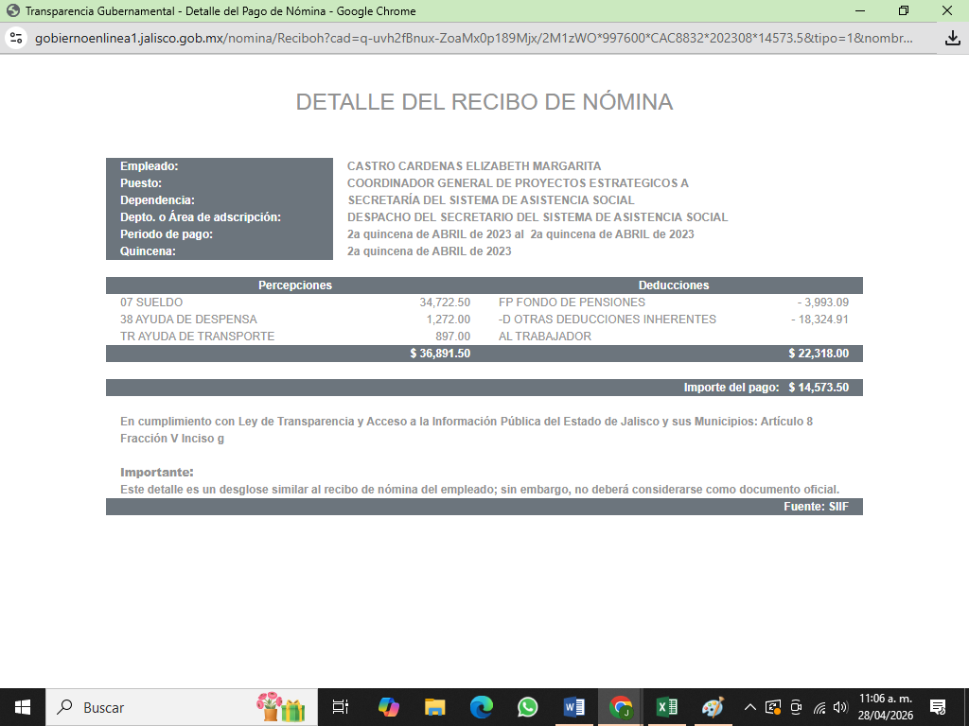The width and height of the screenshot is (969, 726).
Task: Click the Importante: notice heading
Action: (157, 473)
